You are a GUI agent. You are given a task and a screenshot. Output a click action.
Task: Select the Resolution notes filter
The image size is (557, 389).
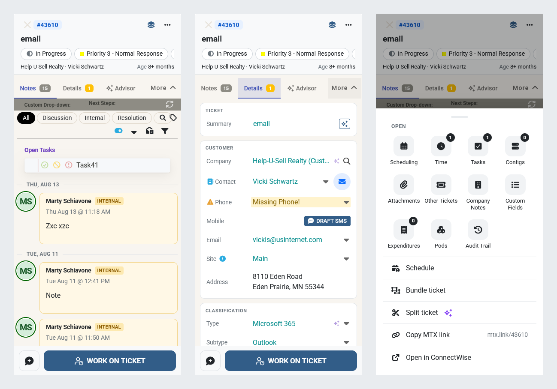132,118
